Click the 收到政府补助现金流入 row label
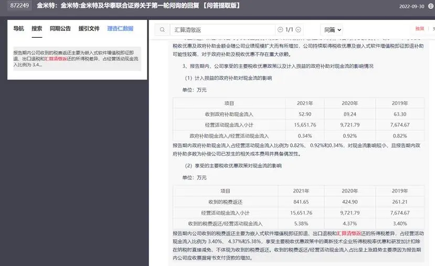 point(229,114)
